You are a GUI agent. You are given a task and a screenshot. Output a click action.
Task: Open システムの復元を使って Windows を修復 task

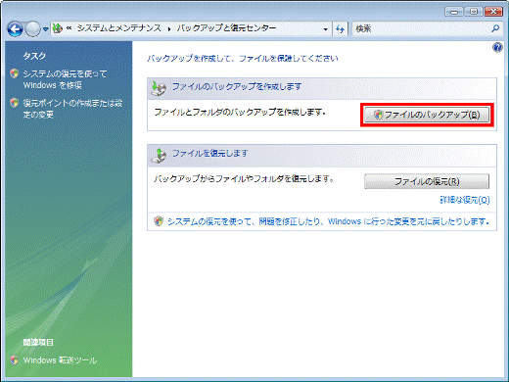click(65, 79)
